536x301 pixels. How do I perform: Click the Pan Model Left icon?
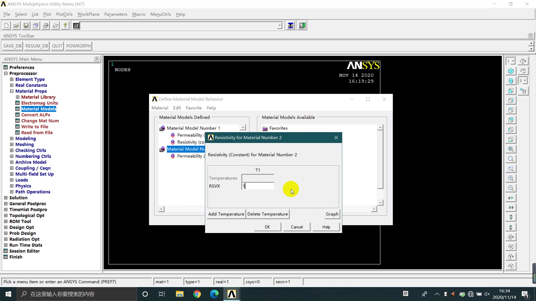coord(511,198)
